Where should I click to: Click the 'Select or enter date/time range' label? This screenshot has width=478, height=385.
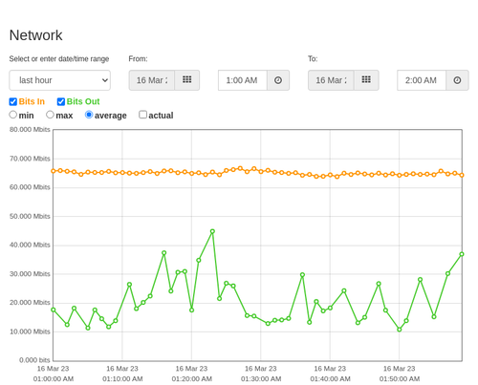point(59,59)
